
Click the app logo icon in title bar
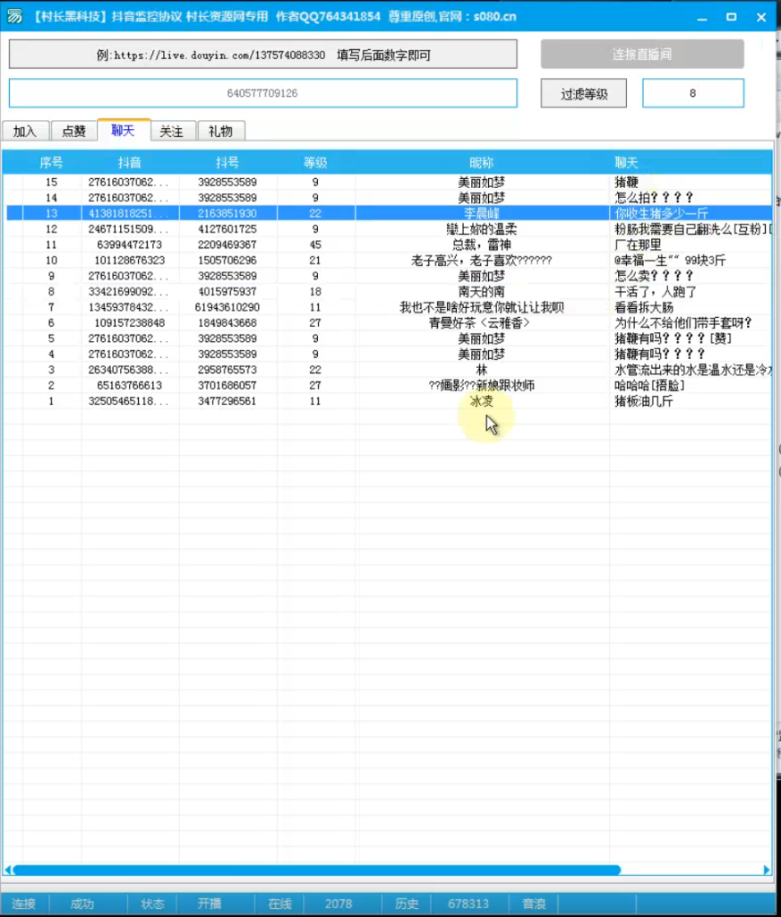pos(14,16)
